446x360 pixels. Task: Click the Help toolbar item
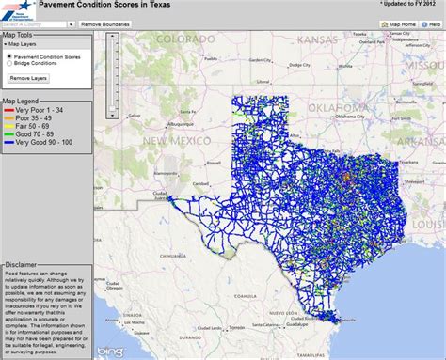(431, 24)
